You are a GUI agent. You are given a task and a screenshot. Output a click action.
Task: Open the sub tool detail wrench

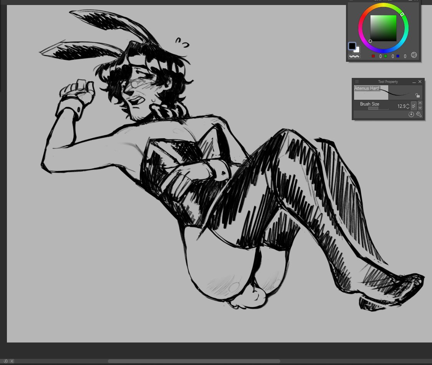(x=419, y=114)
